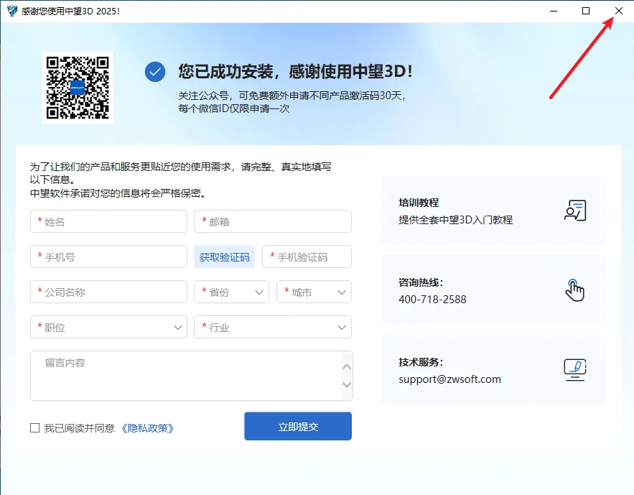Click the ZW3D app icon in title bar

tap(12, 11)
